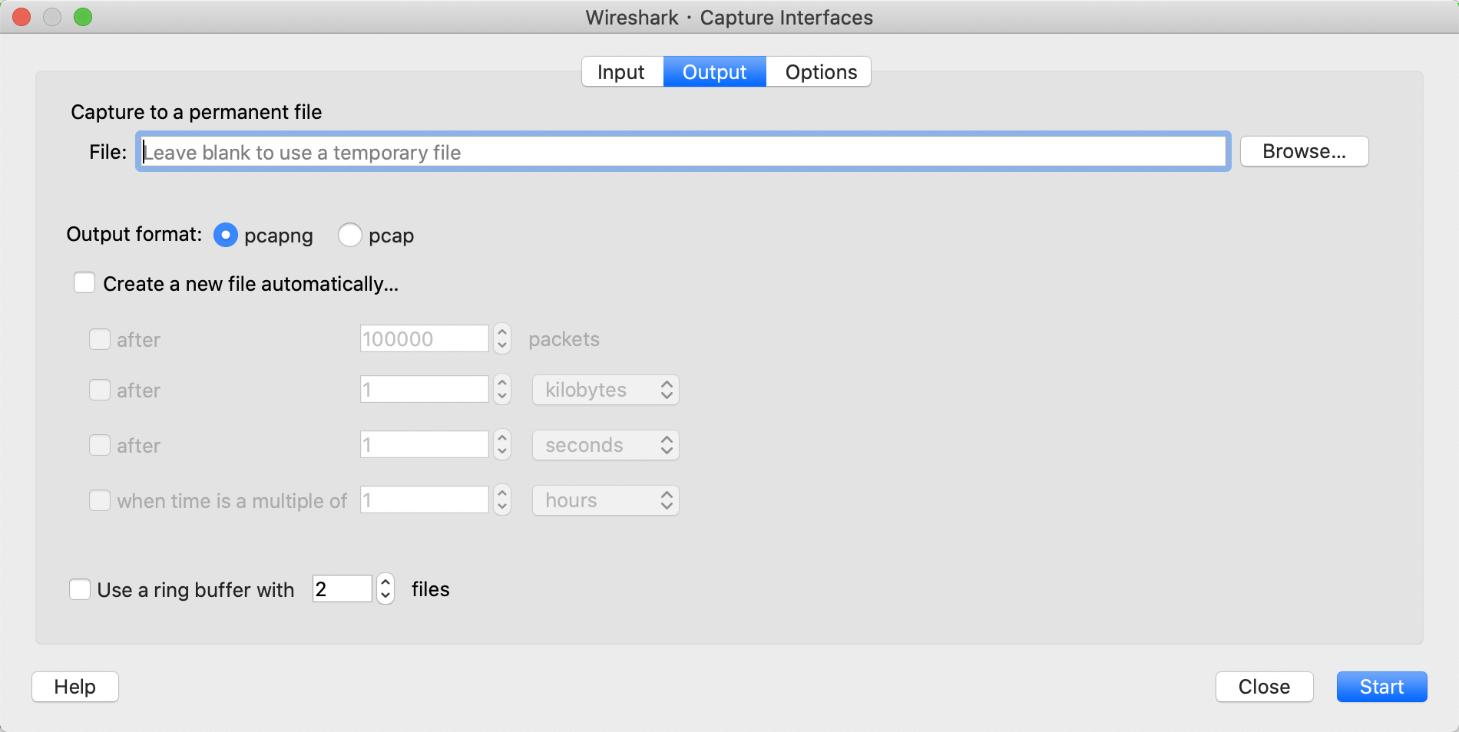This screenshot has width=1459, height=732.
Task: Check the after seconds checkbox
Action: [100, 445]
